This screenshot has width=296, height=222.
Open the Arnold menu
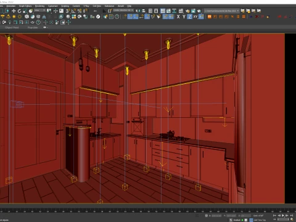click(x=121, y=6)
